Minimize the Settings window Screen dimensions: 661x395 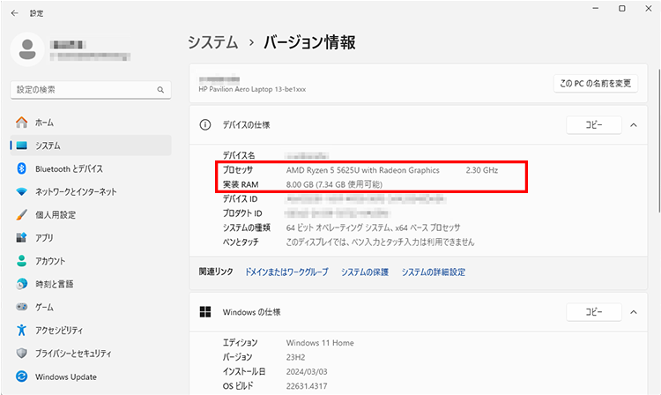pyautogui.click(x=596, y=9)
